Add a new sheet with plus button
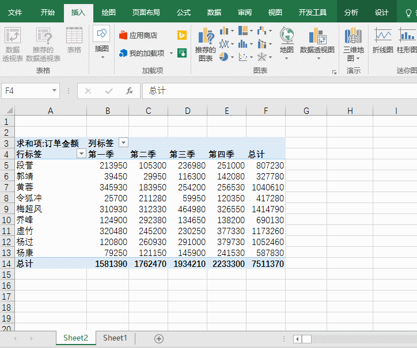Screen dimensions: 417x348 (159, 339)
